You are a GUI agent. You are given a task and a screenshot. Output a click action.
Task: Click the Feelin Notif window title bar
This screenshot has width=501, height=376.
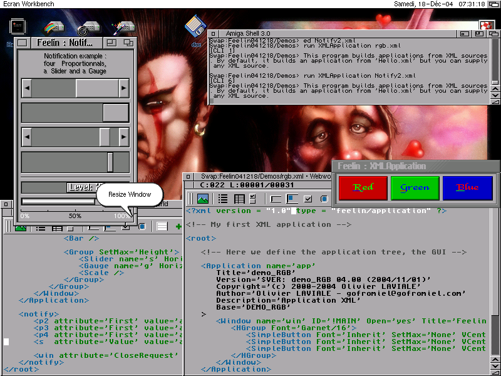tap(66, 43)
